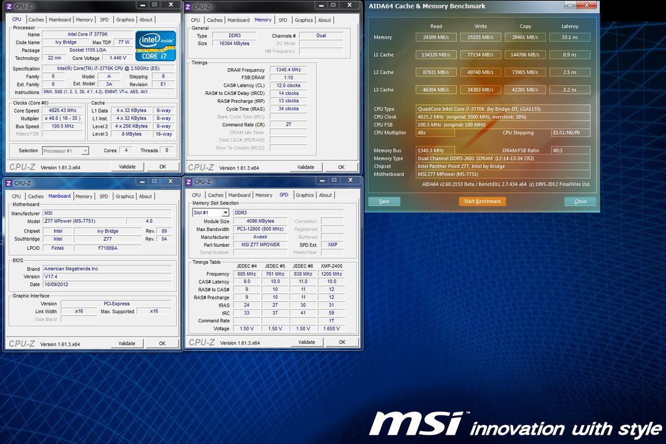Click the CPU-Z title icon in SPD window
This screenshot has width=666, height=444.
pos(189,182)
